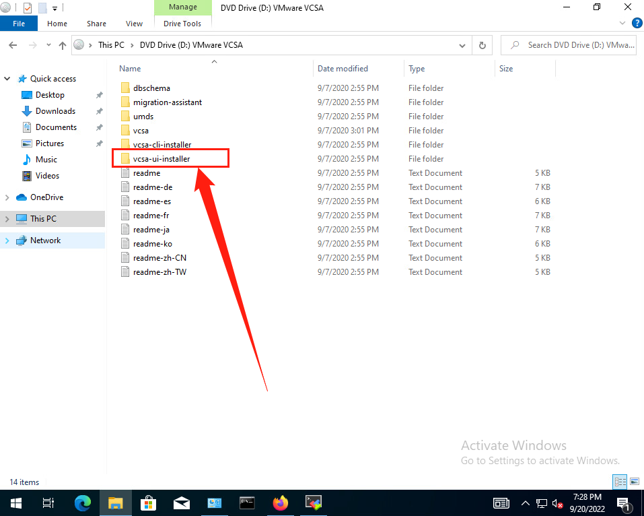Select the readme-ko text file
Viewport: 644px width, 516px height.
(147, 244)
